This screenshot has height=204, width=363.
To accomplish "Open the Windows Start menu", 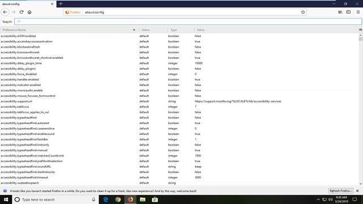I will pos(6,199).
